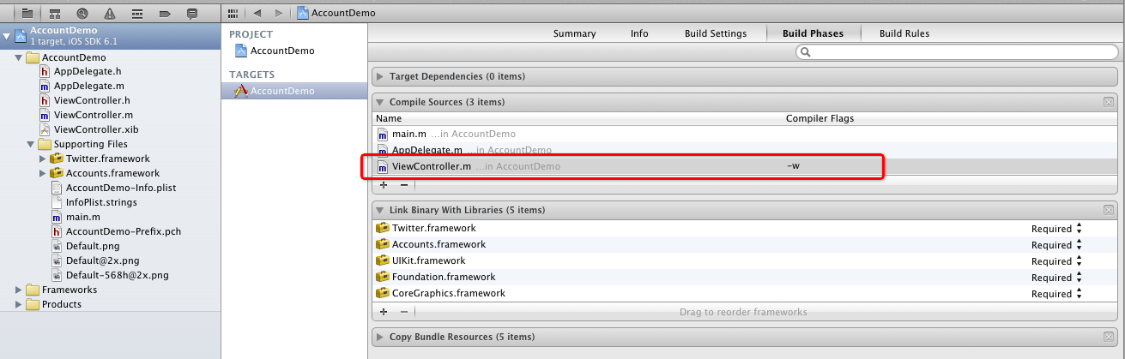Expand the Frameworks group in navigator

coord(19,290)
